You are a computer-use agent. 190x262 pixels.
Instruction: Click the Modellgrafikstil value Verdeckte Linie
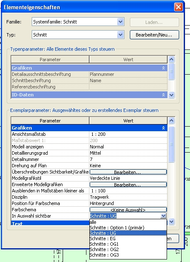point(128,178)
